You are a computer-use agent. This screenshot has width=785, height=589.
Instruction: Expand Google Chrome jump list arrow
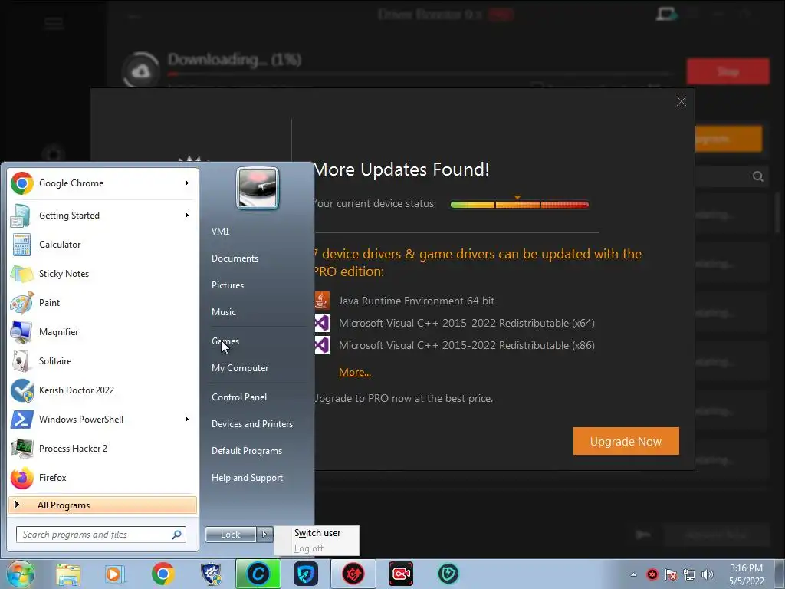pos(187,183)
